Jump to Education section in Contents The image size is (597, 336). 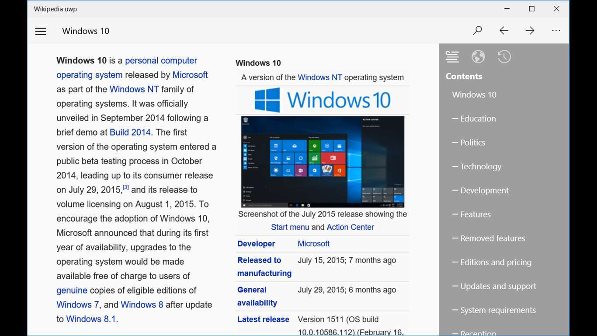(x=478, y=119)
